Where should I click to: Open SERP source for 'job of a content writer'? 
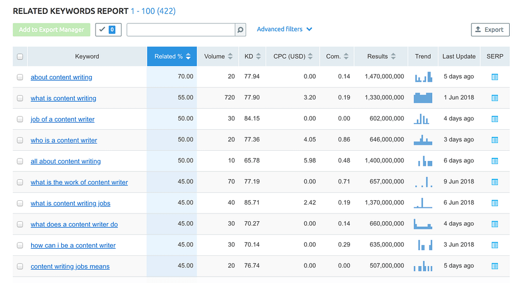tap(494, 119)
